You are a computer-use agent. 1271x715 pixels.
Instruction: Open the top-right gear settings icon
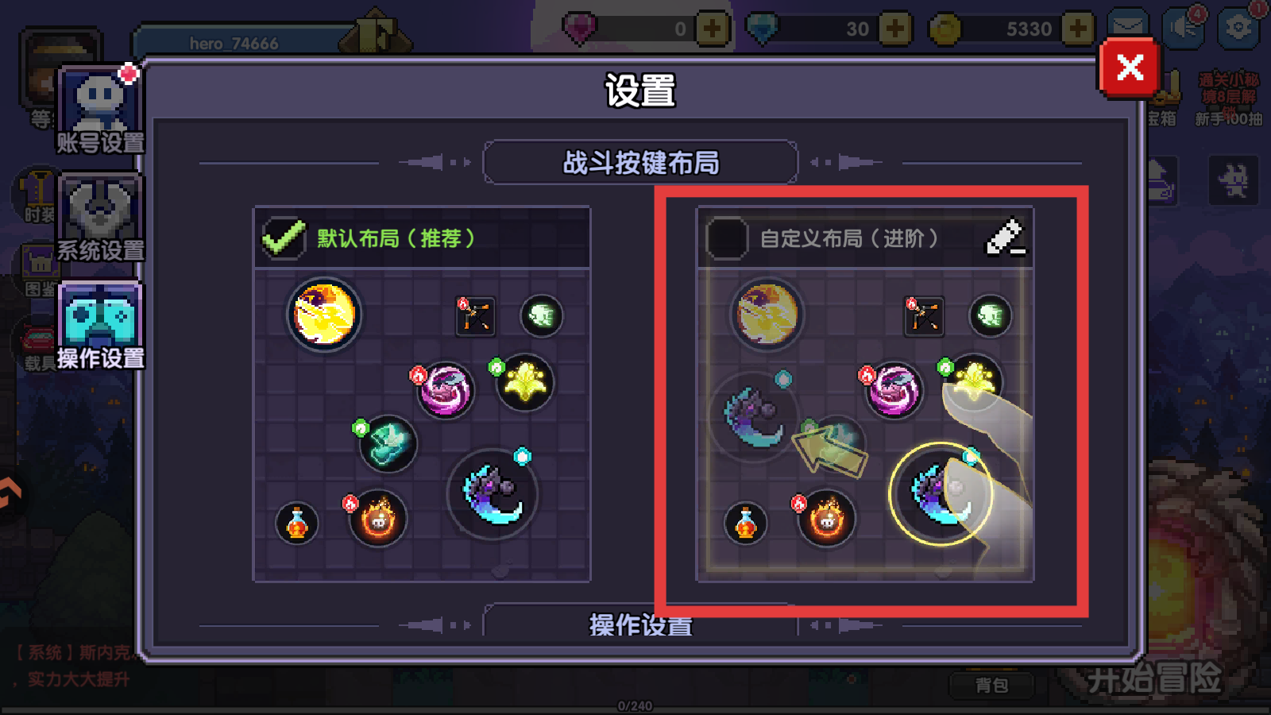(1238, 28)
